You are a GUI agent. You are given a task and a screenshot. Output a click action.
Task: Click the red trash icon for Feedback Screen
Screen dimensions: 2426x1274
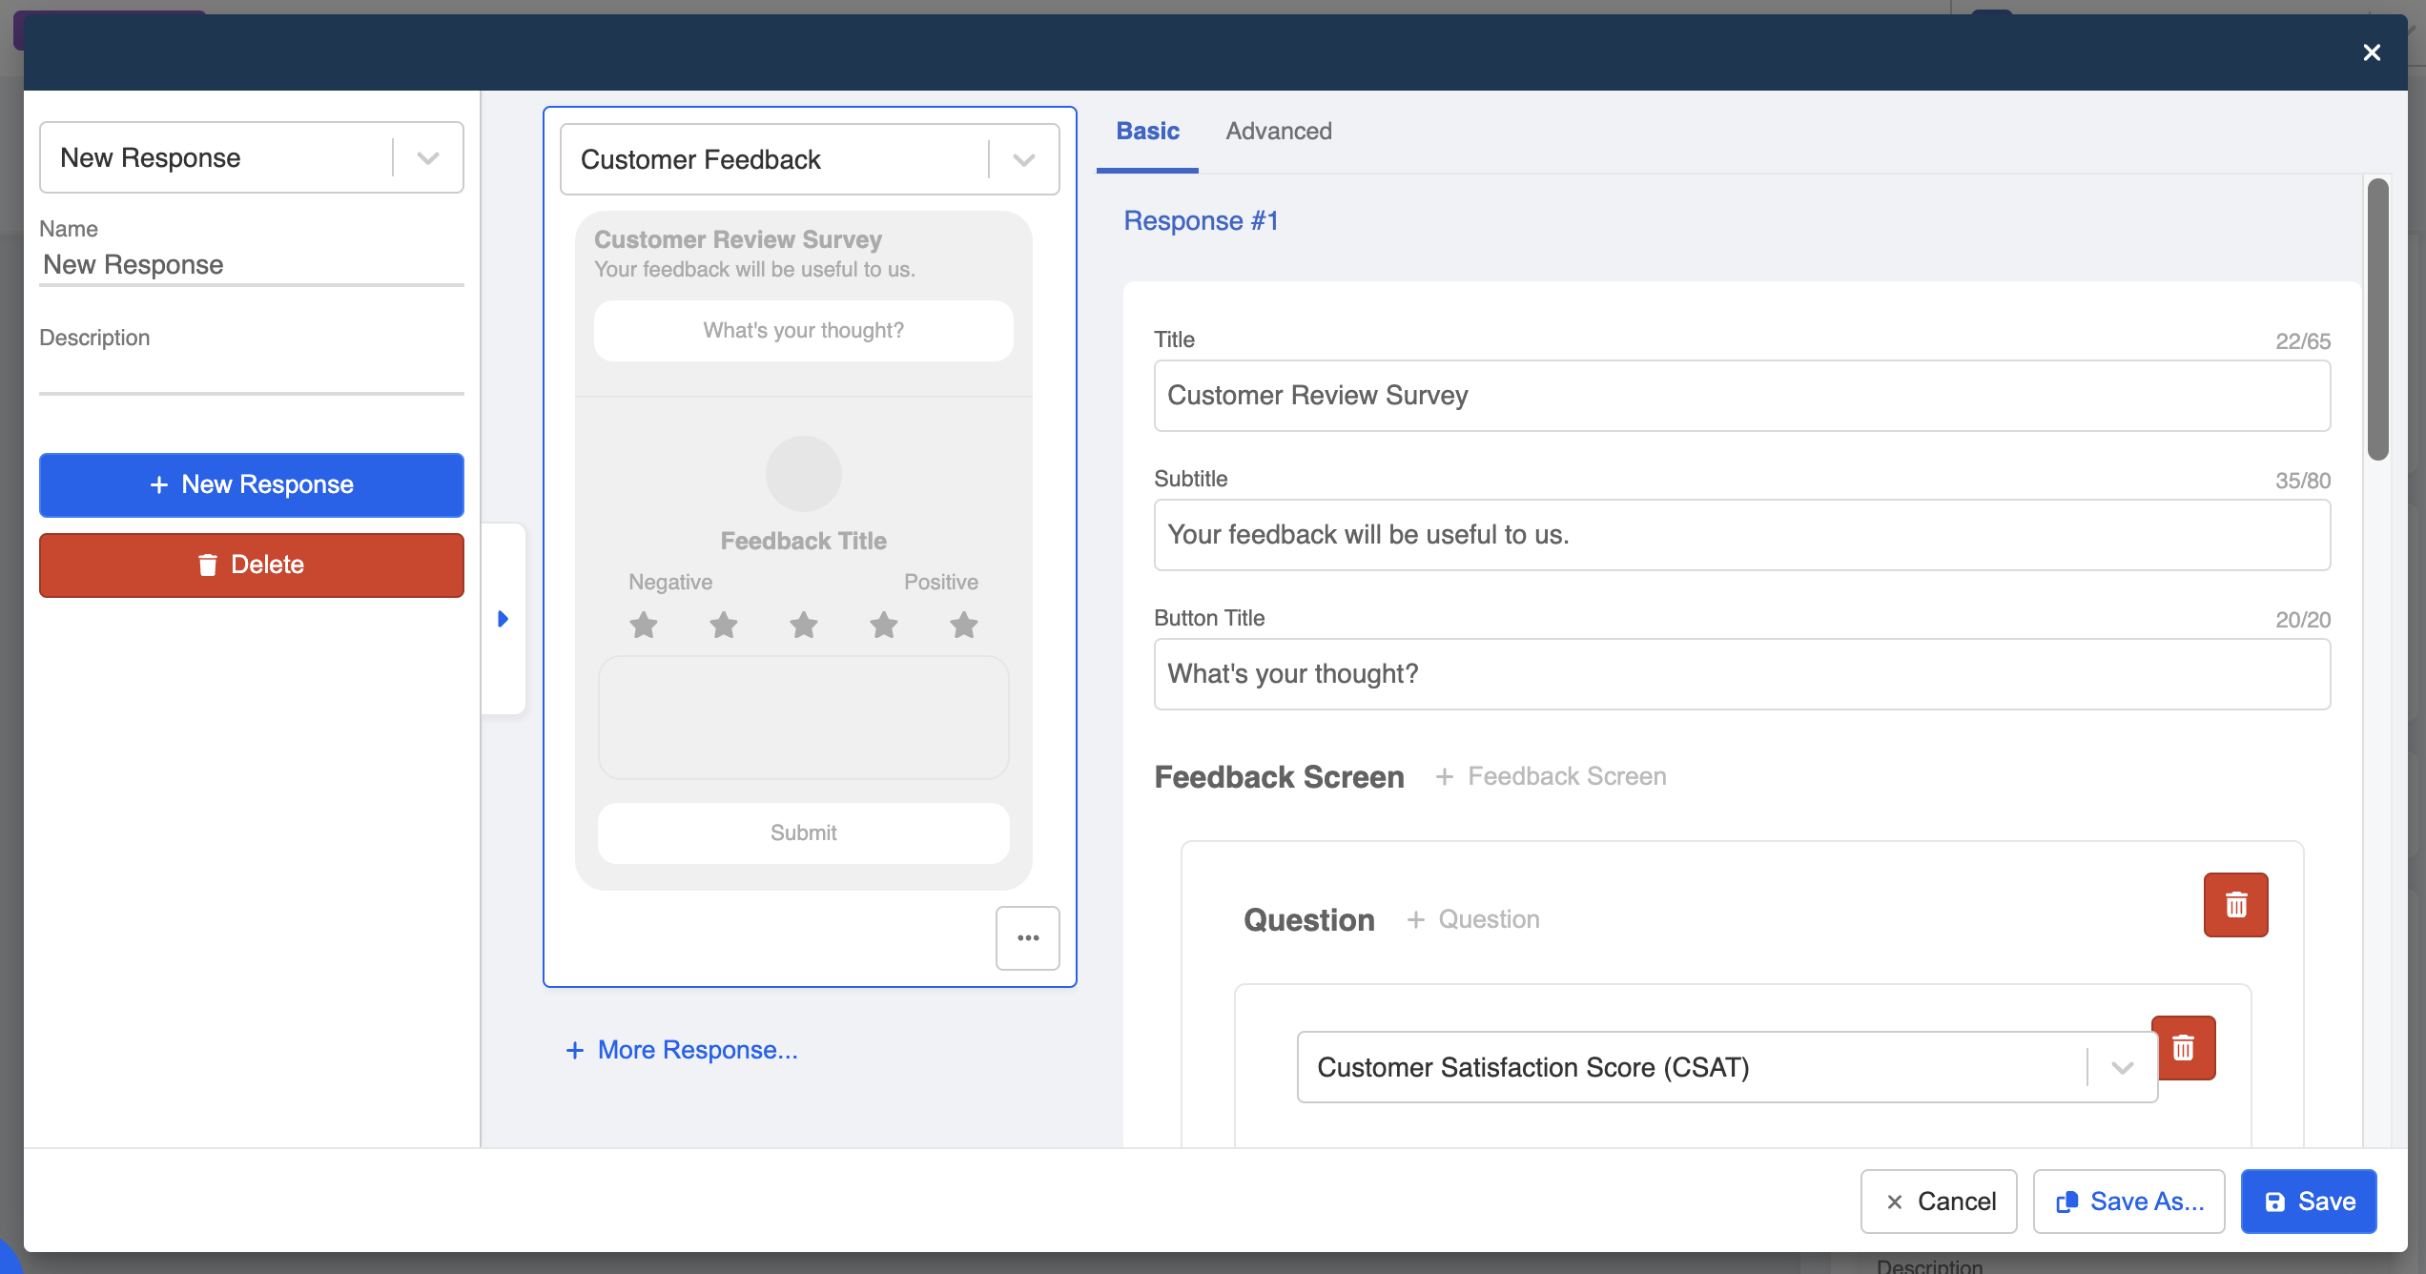pos(2235,904)
